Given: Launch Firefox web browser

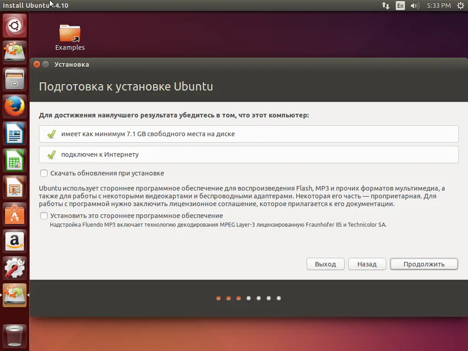Looking at the screenshot, I should [15, 106].
